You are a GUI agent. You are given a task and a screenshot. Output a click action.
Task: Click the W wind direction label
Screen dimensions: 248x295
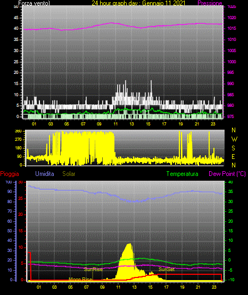pyautogui.click(x=234, y=139)
